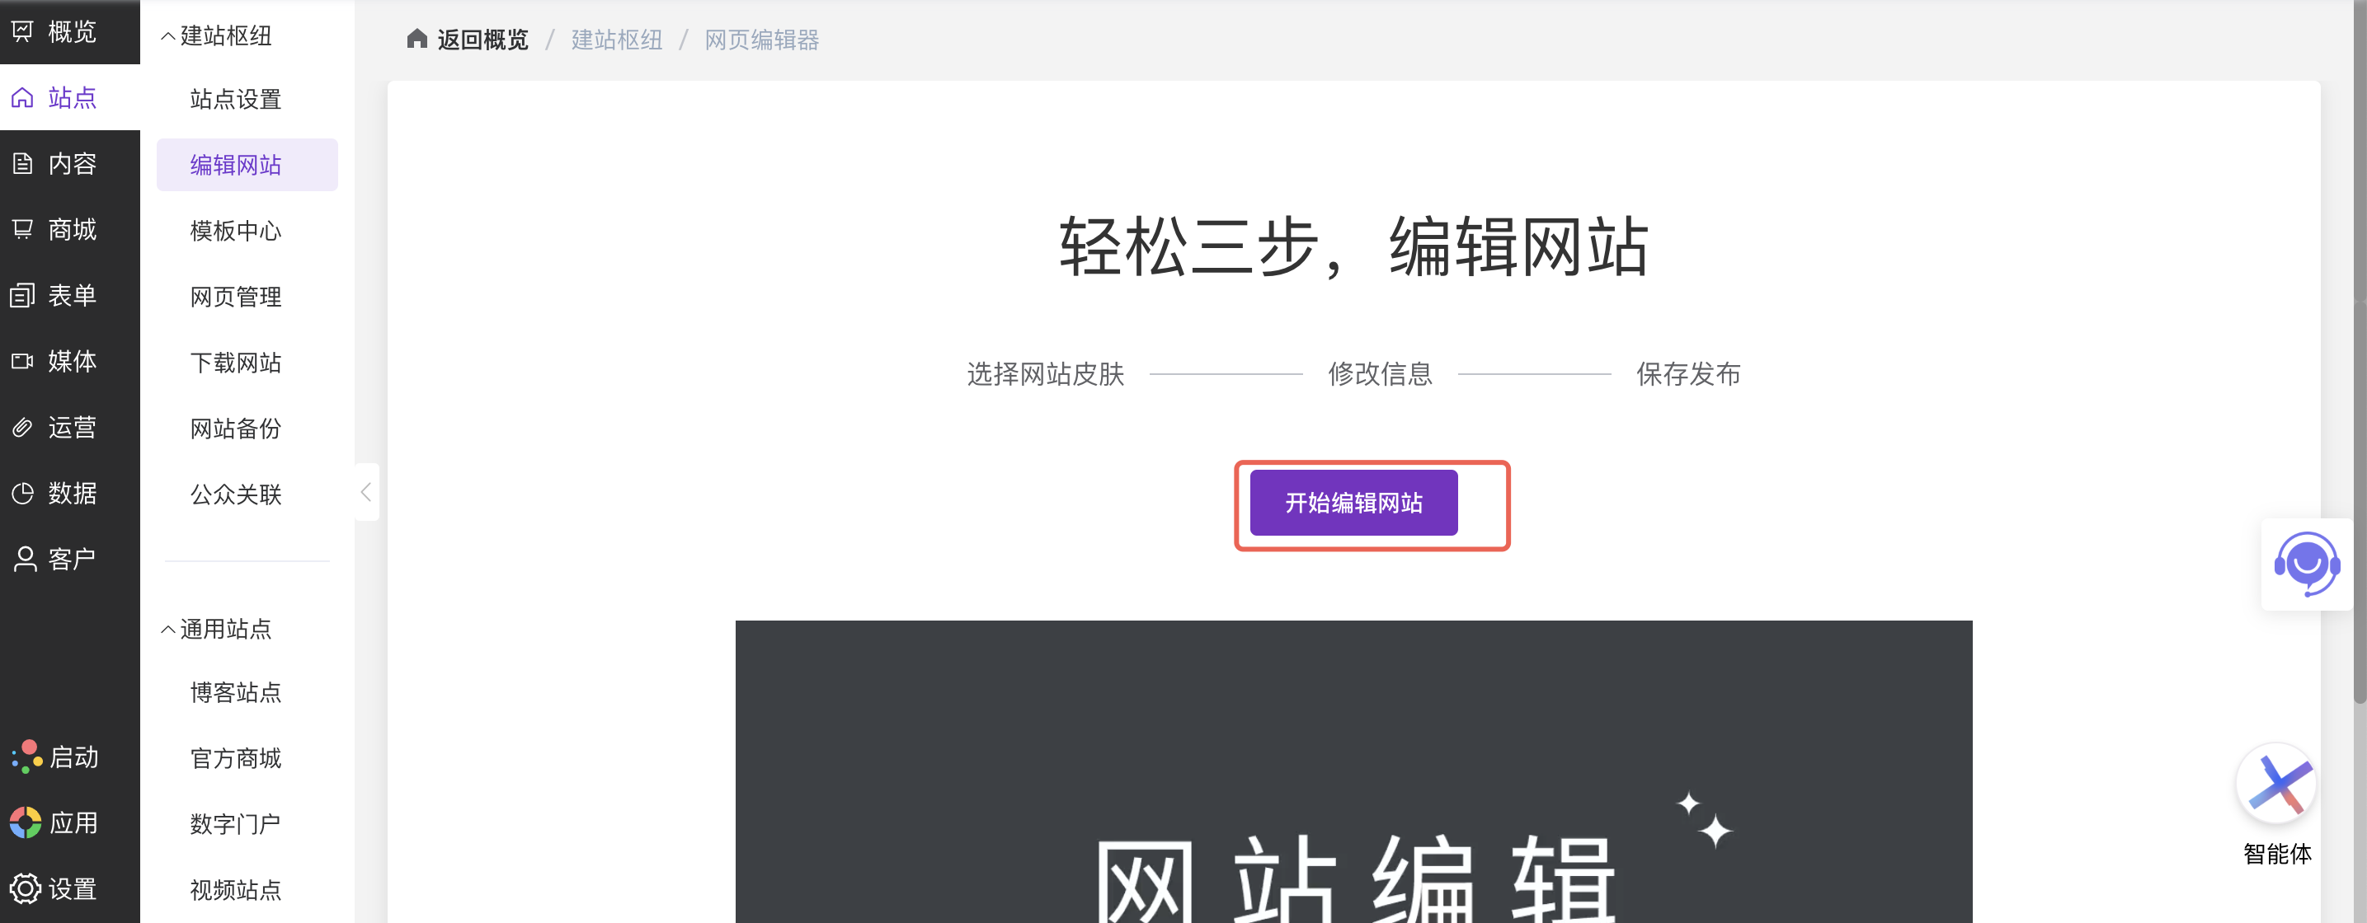Collapse the secondary sidebar with arrow handle
The width and height of the screenshot is (2367, 923).
367,492
